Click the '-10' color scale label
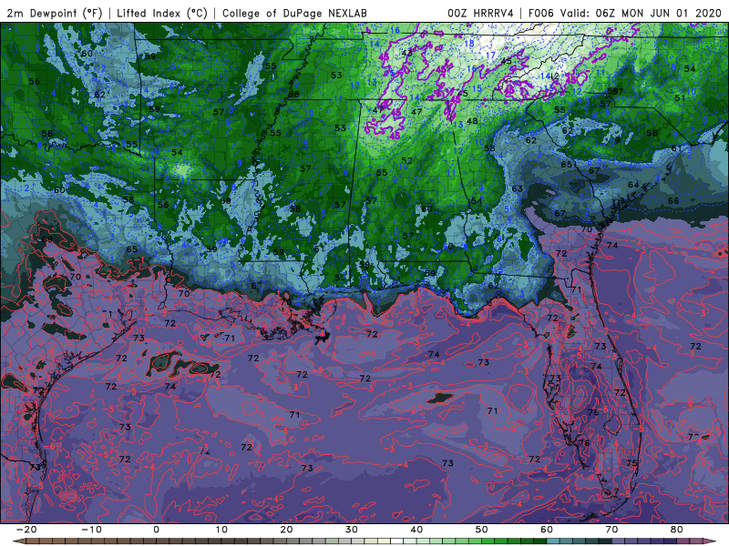The width and height of the screenshot is (729, 546). tap(91, 530)
